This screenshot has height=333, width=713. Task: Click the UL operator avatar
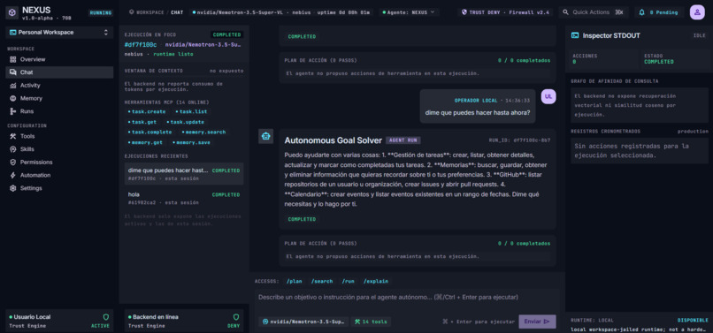[x=548, y=97]
